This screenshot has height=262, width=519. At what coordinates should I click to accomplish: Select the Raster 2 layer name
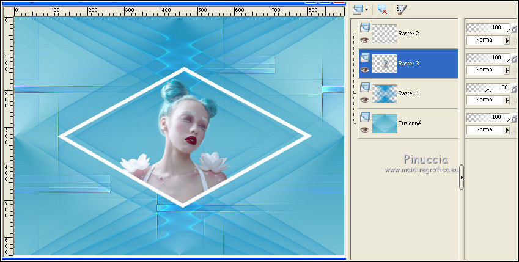(x=408, y=34)
